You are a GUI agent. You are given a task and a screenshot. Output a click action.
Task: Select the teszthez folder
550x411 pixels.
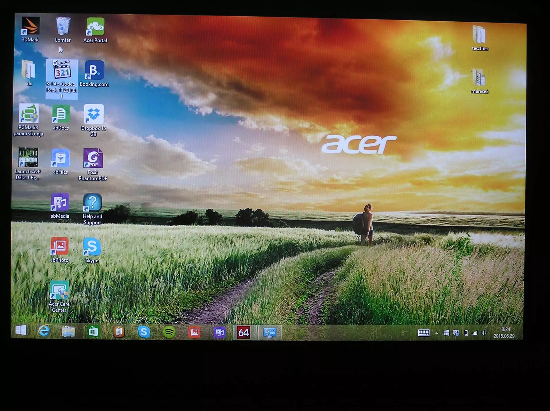(480, 38)
